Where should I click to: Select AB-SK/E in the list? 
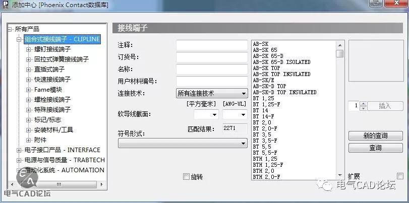(263, 80)
